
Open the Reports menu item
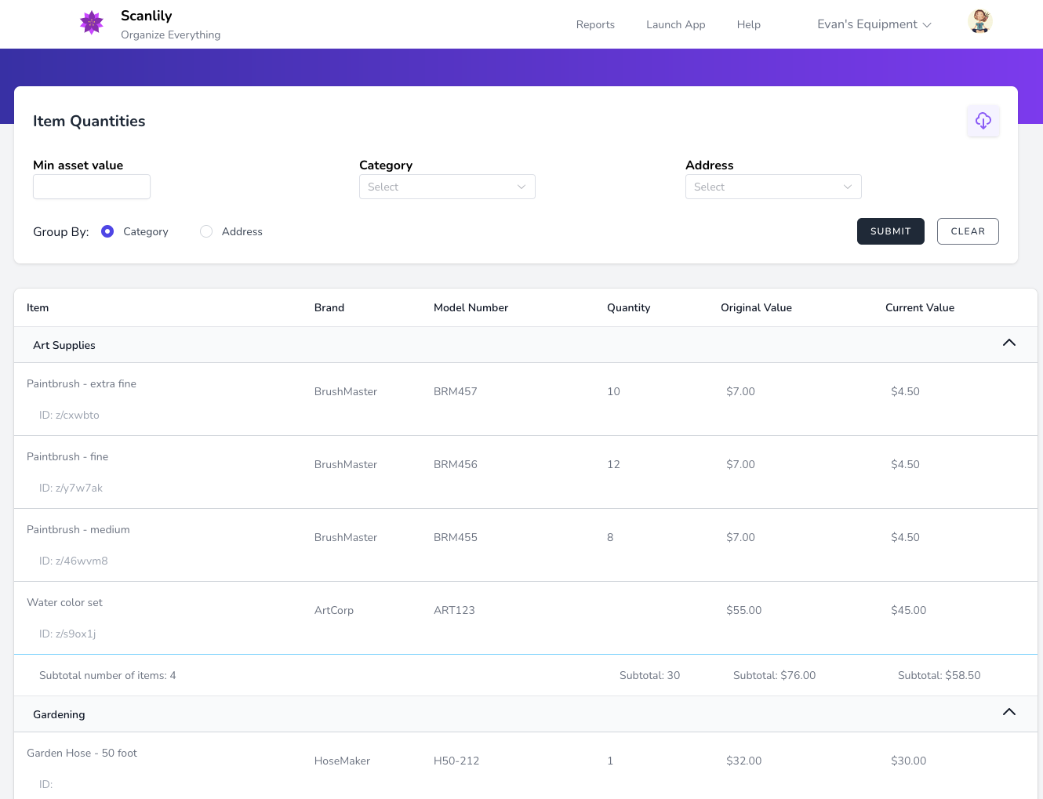coord(595,24)
